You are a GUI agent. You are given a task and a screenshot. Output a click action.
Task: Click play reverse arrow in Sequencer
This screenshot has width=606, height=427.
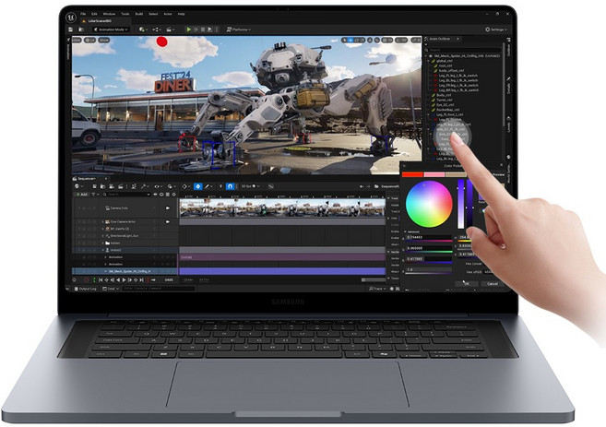click(118, 279)
